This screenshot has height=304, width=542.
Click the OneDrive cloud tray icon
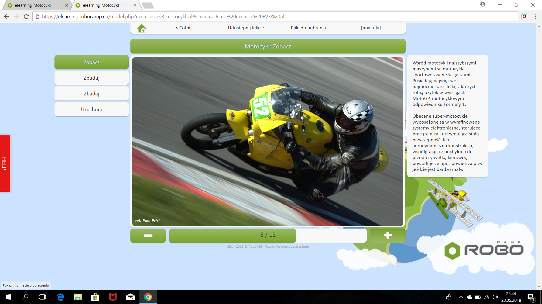point(469,297)
